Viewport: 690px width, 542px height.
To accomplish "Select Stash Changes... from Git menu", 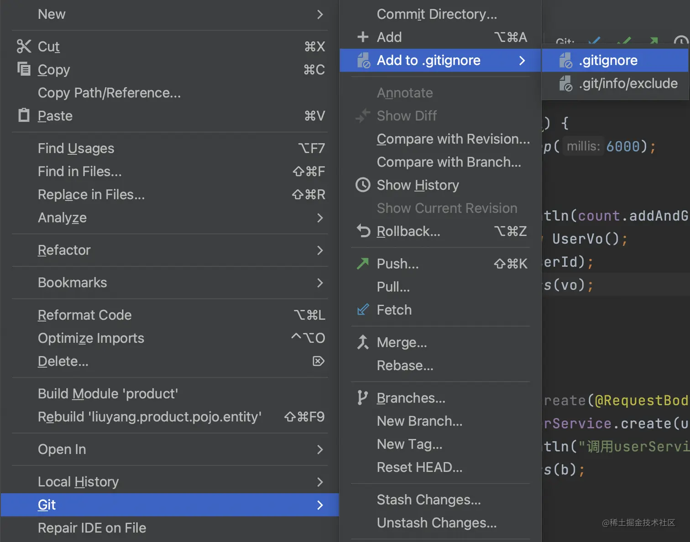I will click(x=429, y=500).
